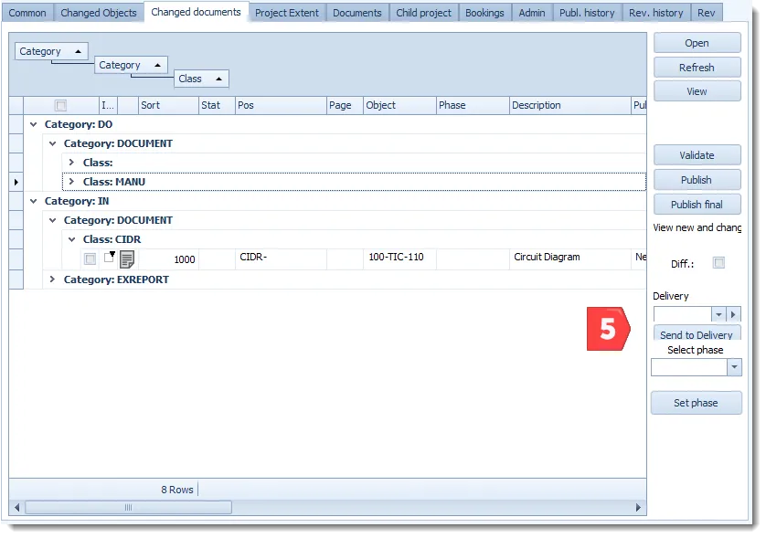Click the right arrow button next to the Delivery field
This screenshot has width=766, height=538.
coord(733,314)
